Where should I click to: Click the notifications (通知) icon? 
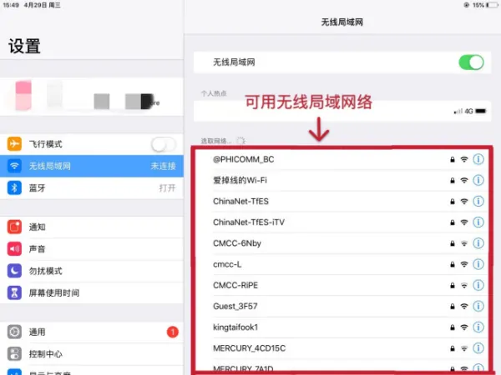tap(14, 227)
